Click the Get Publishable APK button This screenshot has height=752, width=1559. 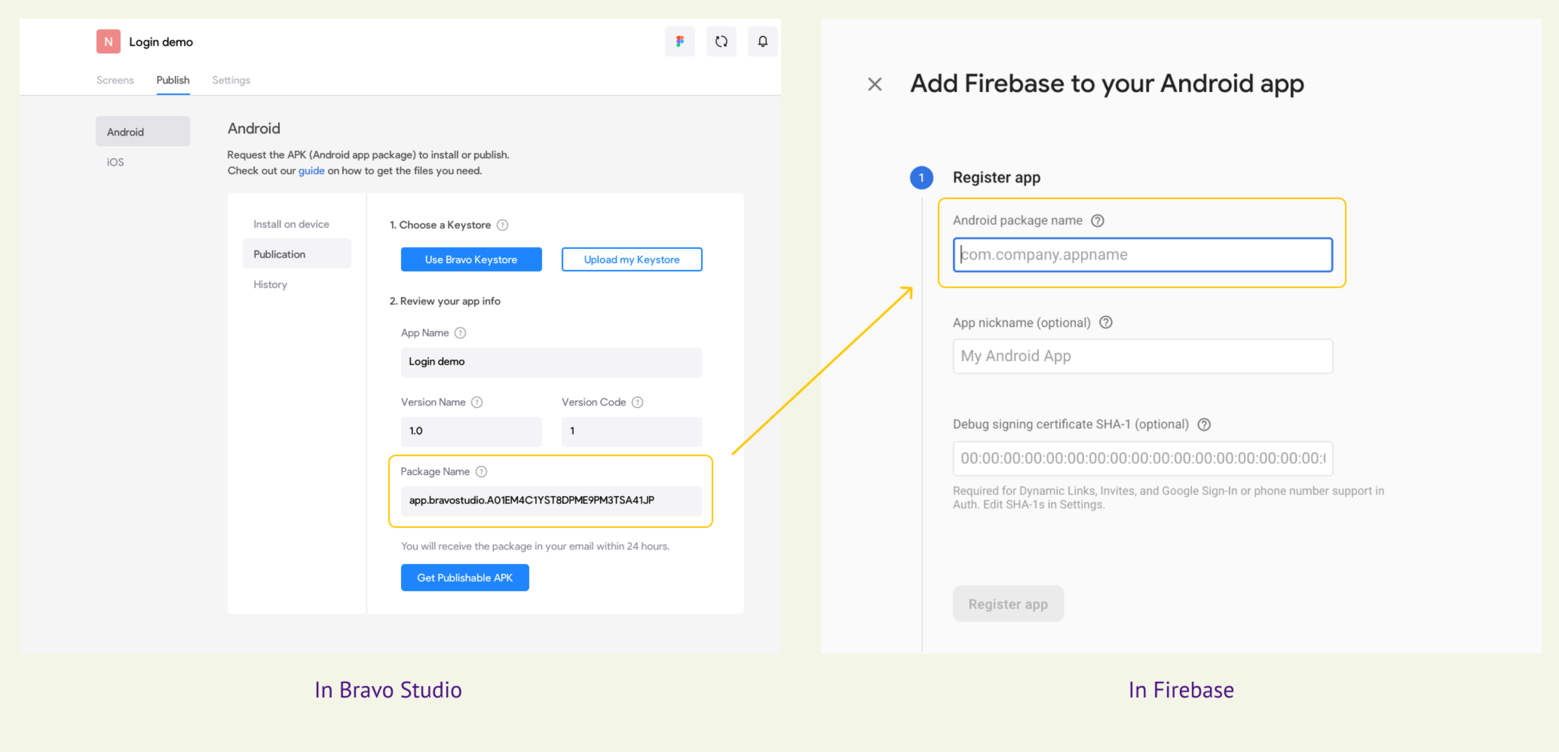click(x=465, y=577)
